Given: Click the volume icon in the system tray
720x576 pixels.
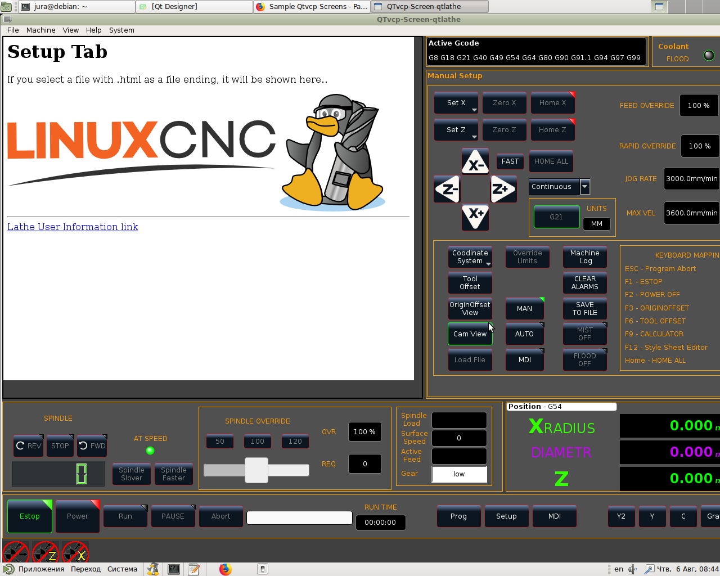Looking at the screenshot, I should click(633, 569).
